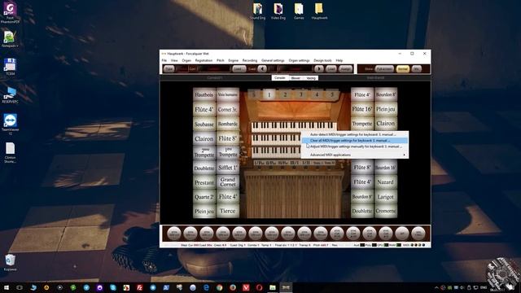
Task: Click the Type toolbar button
Action: tap(169, 68)
